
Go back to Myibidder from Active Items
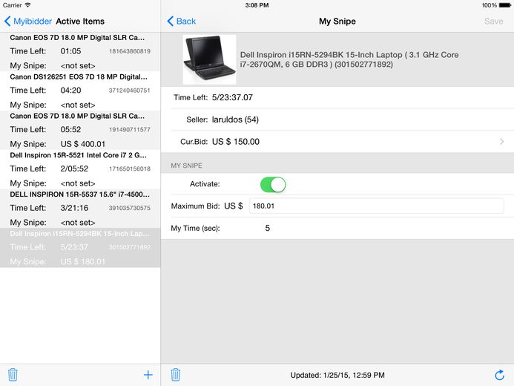[x=28, y=22]
